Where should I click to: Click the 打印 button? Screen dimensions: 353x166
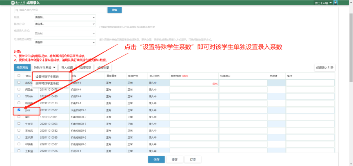[x=193, y=159]
